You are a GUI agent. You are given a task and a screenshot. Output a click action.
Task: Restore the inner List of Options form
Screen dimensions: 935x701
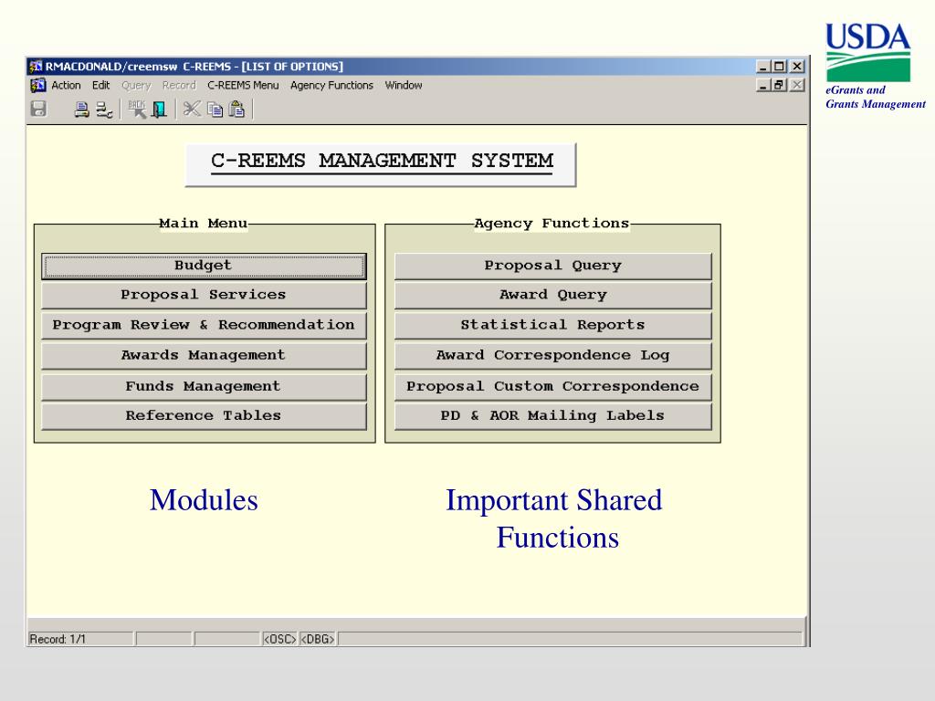[x=780, y=85]
